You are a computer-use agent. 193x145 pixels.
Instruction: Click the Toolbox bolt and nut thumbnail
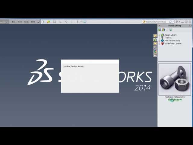coord(175,79)
